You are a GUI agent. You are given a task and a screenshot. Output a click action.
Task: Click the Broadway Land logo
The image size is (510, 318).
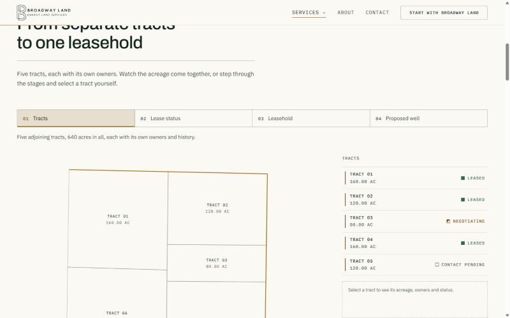point(43,12)
